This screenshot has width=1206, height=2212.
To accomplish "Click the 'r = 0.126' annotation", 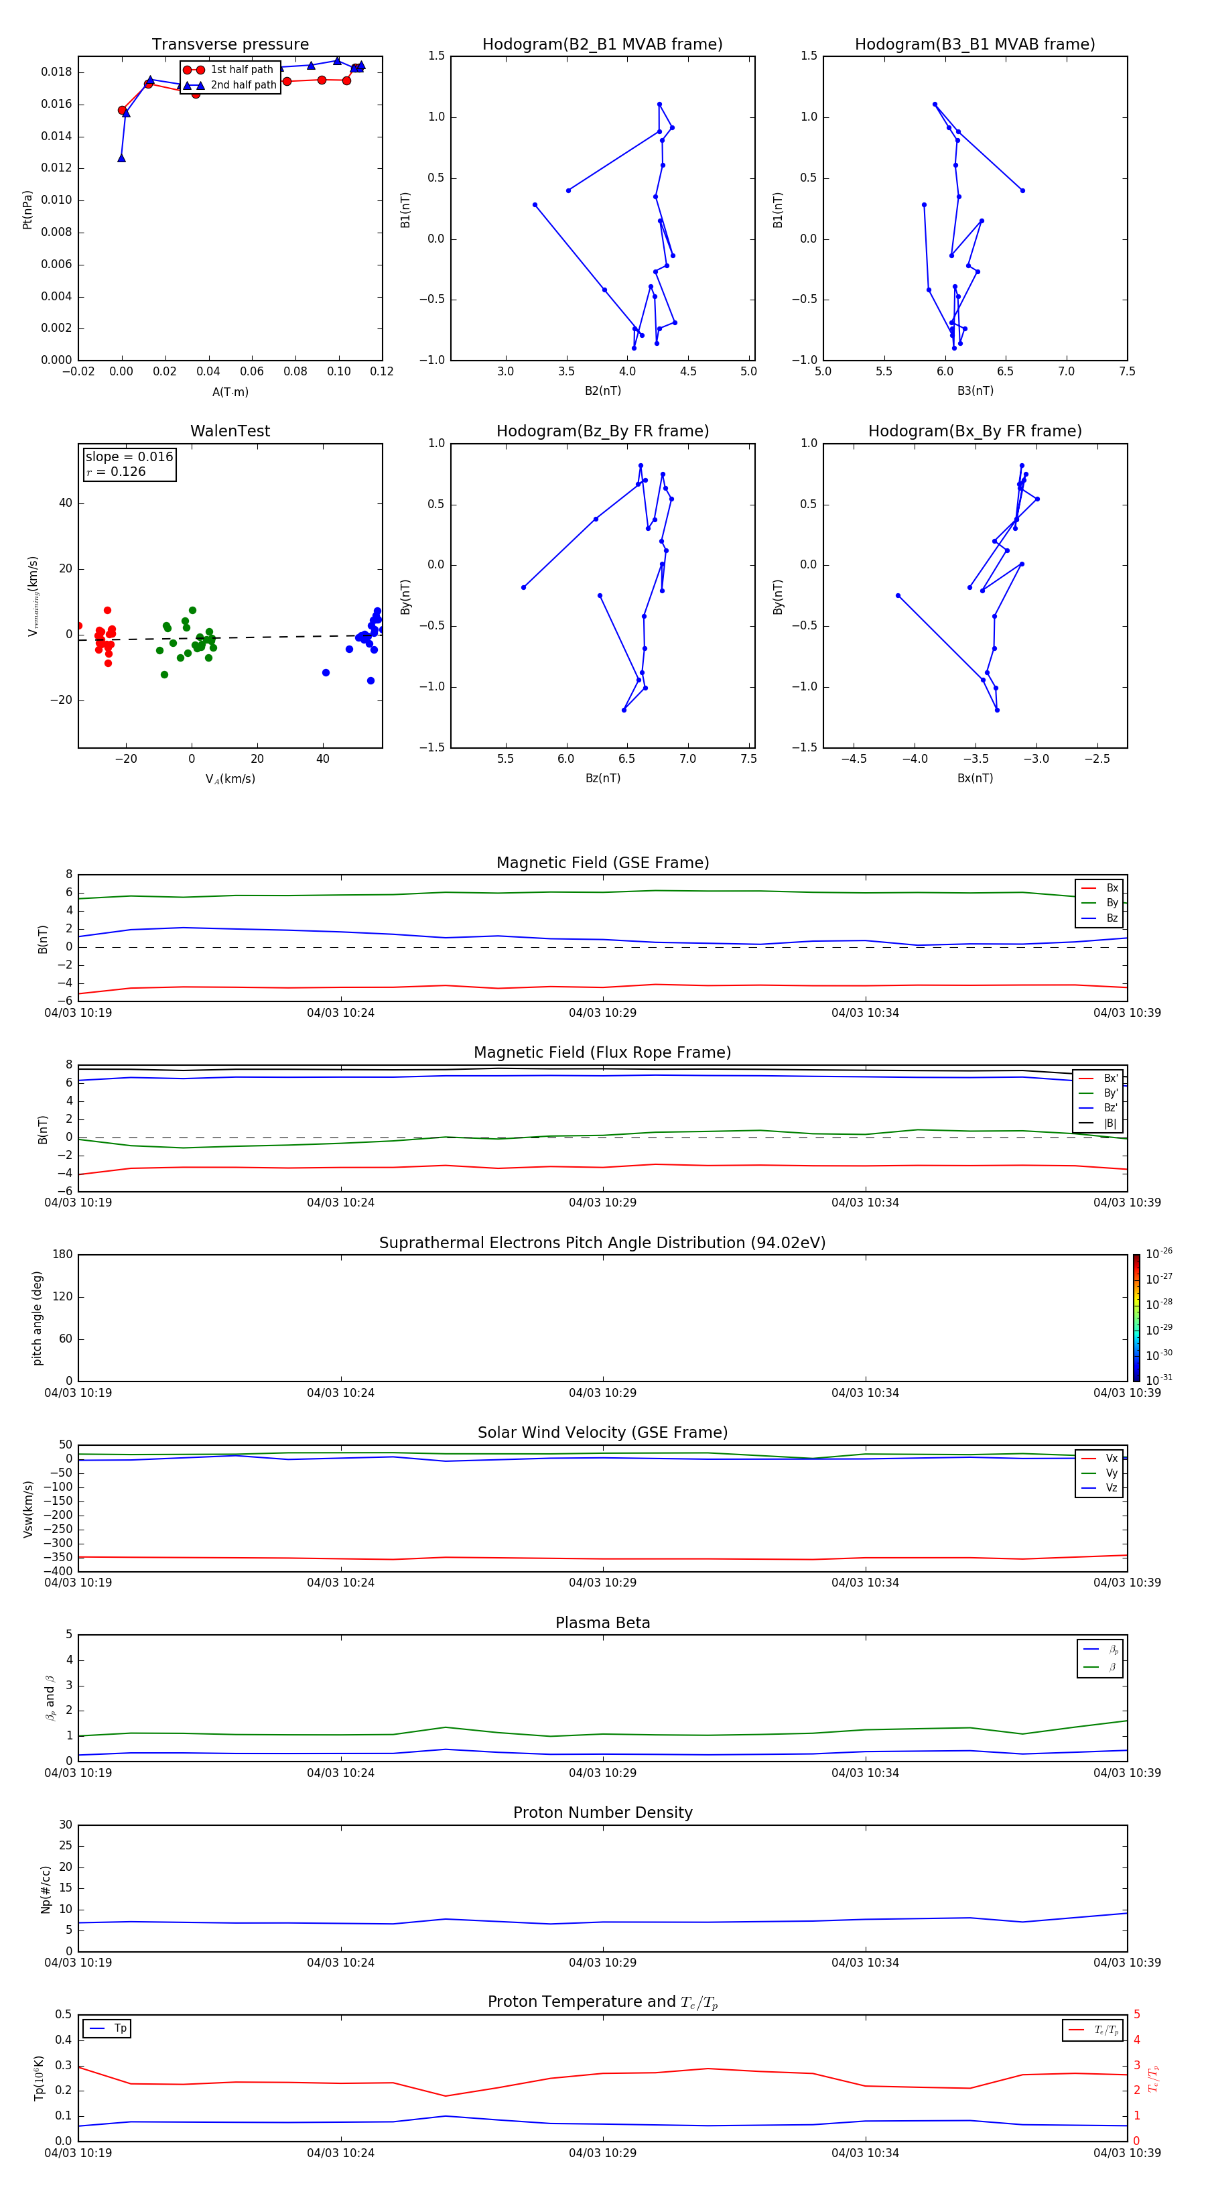I will pos(116,473).
